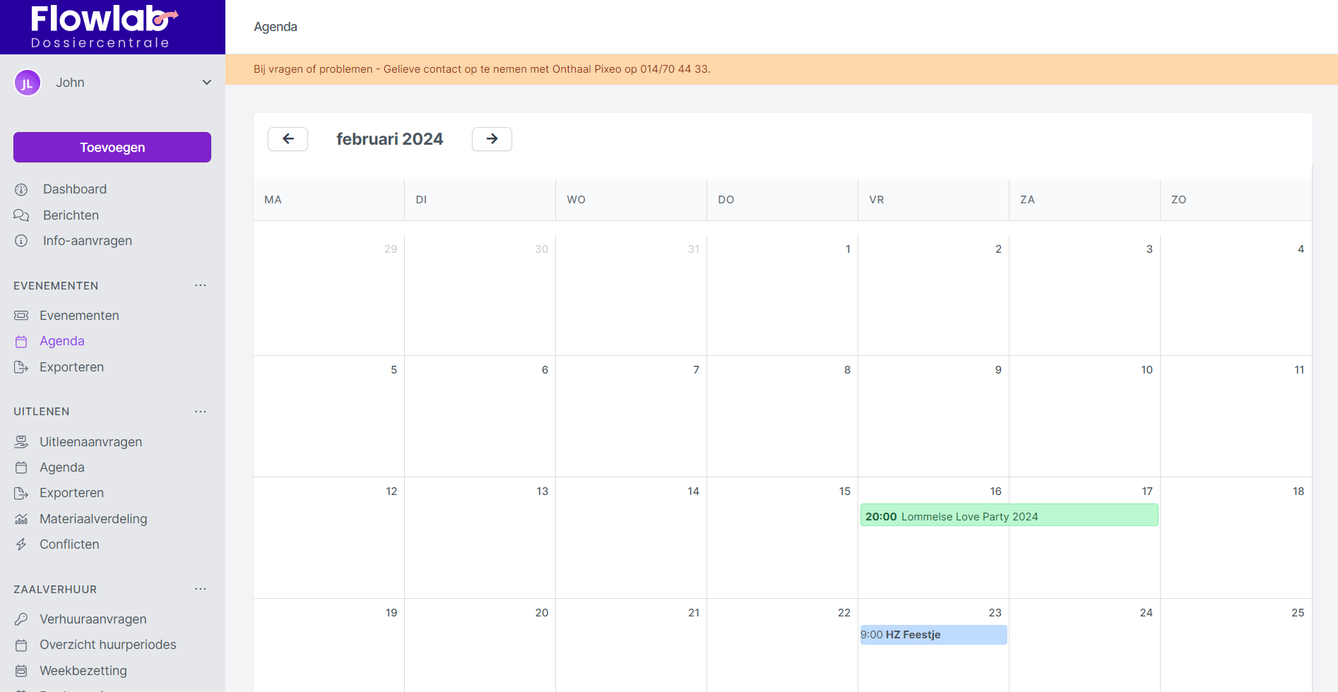Open Berichten via chat bubble icon
The height and width of the screenshot is (692, 1338).
pos(21,215)
